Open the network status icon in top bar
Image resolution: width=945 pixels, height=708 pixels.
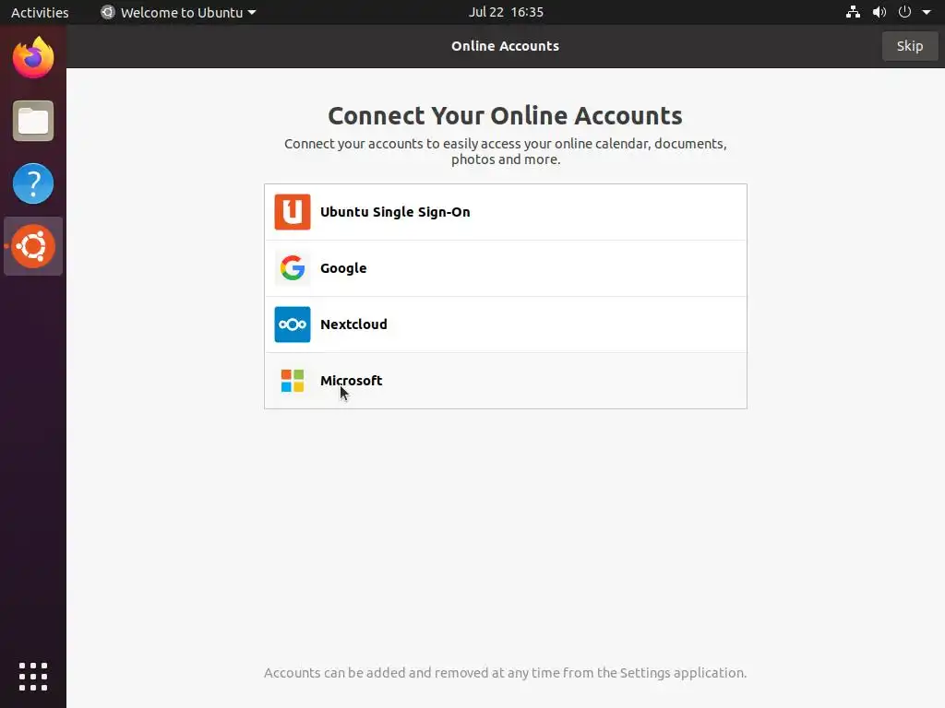pos(853,12)
